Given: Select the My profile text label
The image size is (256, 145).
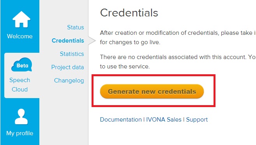Looking at the screenshot, I should coord(20,133).
